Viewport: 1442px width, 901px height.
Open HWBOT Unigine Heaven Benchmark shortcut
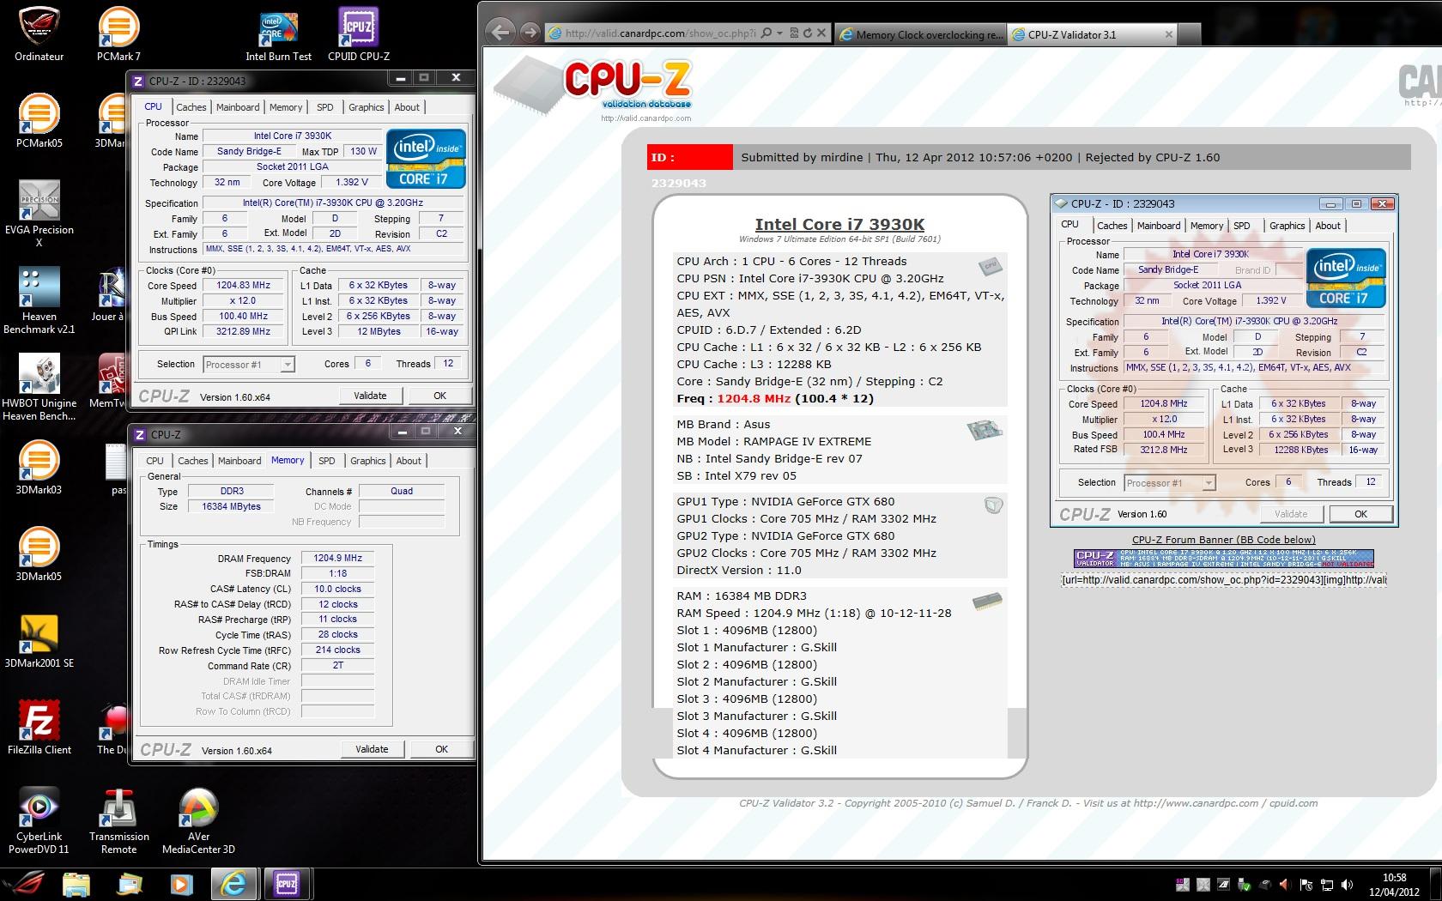tap(39, 388)
